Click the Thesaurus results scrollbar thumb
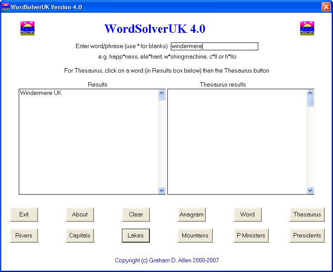 (310, 101)
